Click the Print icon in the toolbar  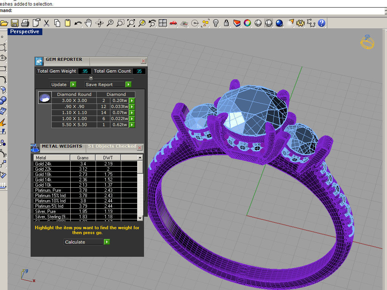pyautogui.click(x=25, y=23)
